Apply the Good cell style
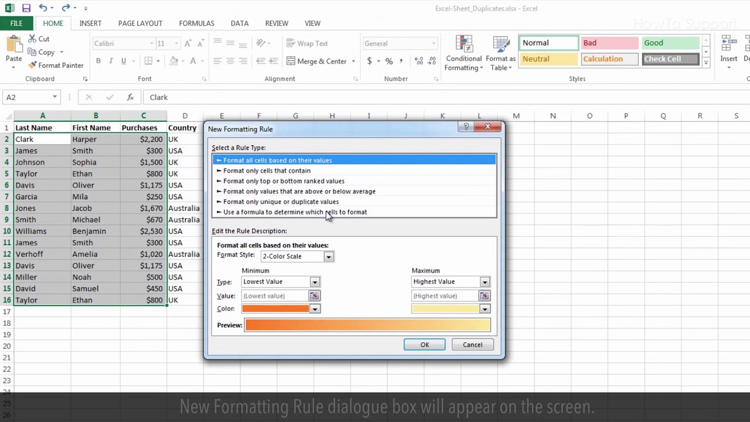The height and width of the screenshot is (422, 750). (x=670, y=43)
